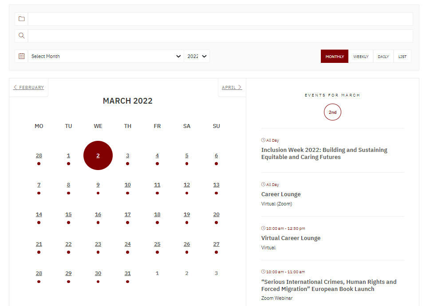Screen dimensions: 430x306
Task: Select March 26 on the calendar
Action: pyautogui.click(x=187, y=244)
